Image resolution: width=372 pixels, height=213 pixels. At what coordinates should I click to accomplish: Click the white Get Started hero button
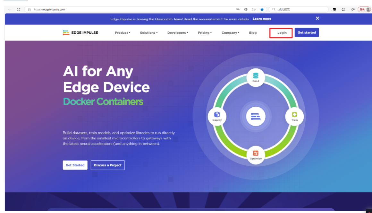point(75,165)
